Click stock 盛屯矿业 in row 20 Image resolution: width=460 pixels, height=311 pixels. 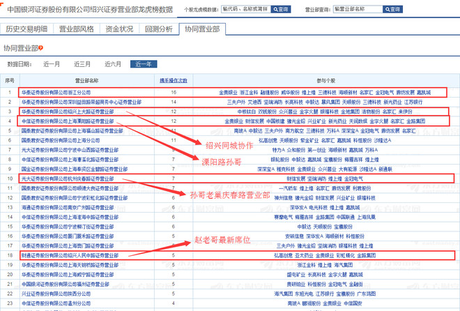tap(296, 275)
